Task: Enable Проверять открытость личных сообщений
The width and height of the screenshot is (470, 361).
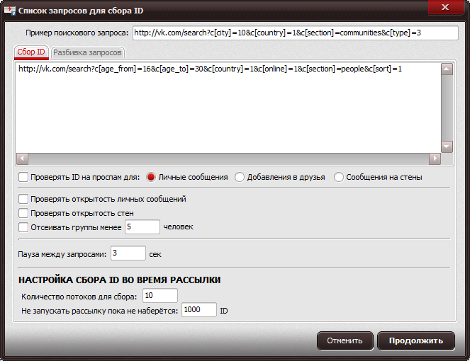Action: click(x=23, y=199)
